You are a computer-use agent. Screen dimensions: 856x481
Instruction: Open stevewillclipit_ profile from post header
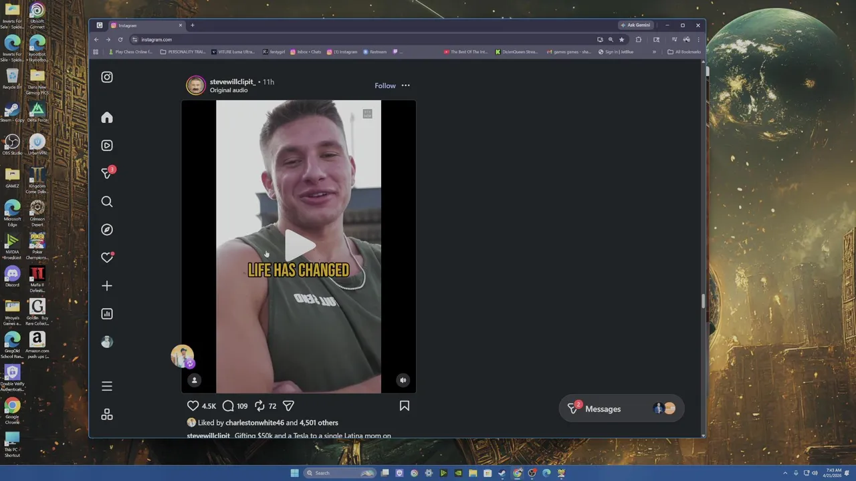pyautogui.click(x=233, y=82)
